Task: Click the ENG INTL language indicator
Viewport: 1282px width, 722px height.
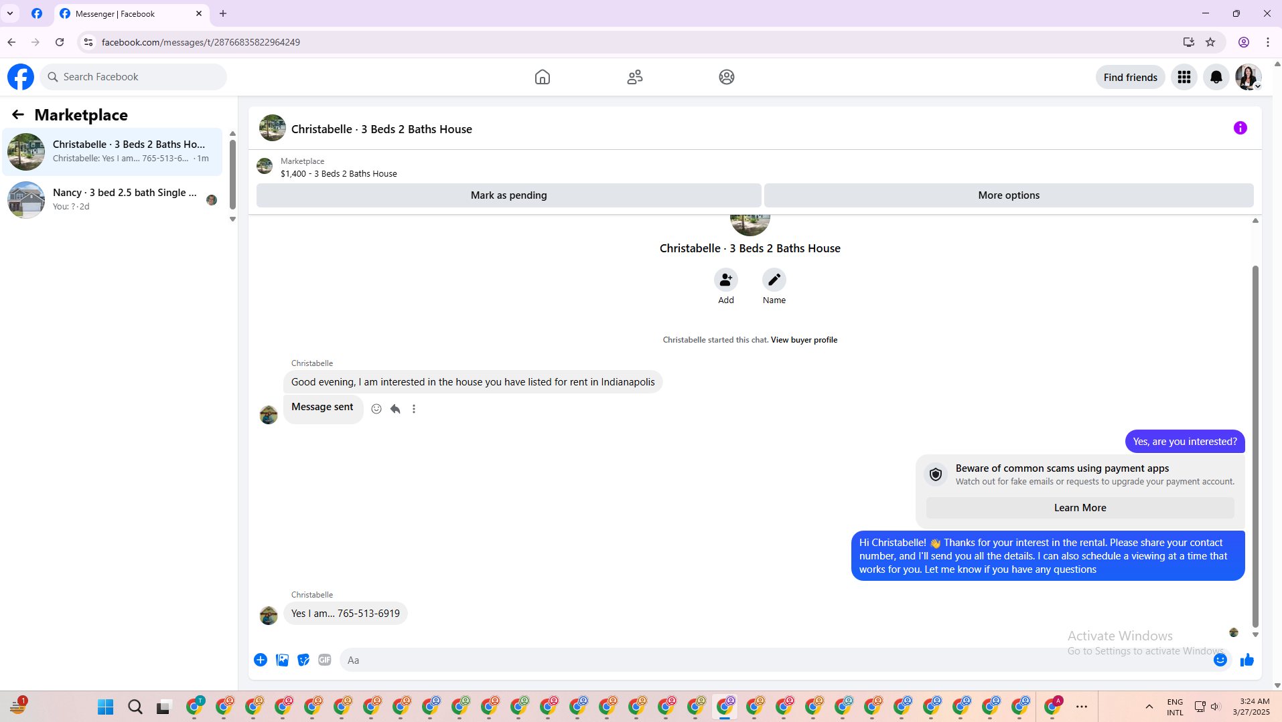Action: 1175,707
